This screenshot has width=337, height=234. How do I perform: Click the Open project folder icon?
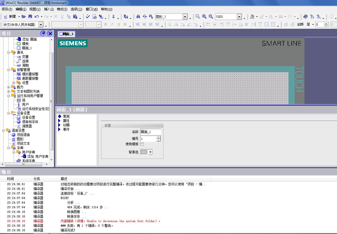pos(24,17)
